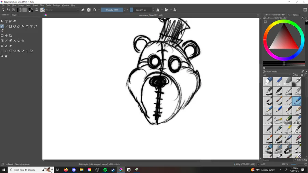
Task: Toggle eraser mode in the toolbar
Action: pyautogui.click(x=83, y=10)
